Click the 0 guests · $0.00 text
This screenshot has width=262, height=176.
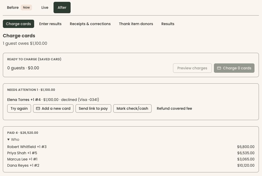point(23,68)
